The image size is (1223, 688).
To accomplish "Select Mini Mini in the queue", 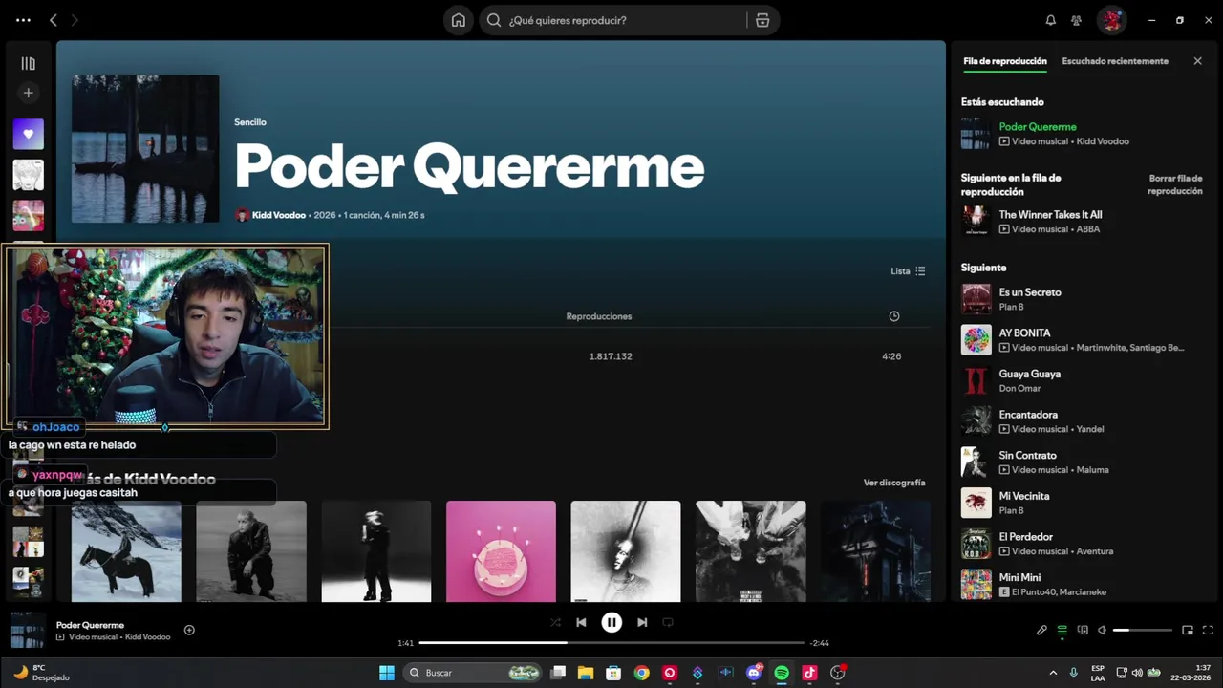I will pos(1081,584).
